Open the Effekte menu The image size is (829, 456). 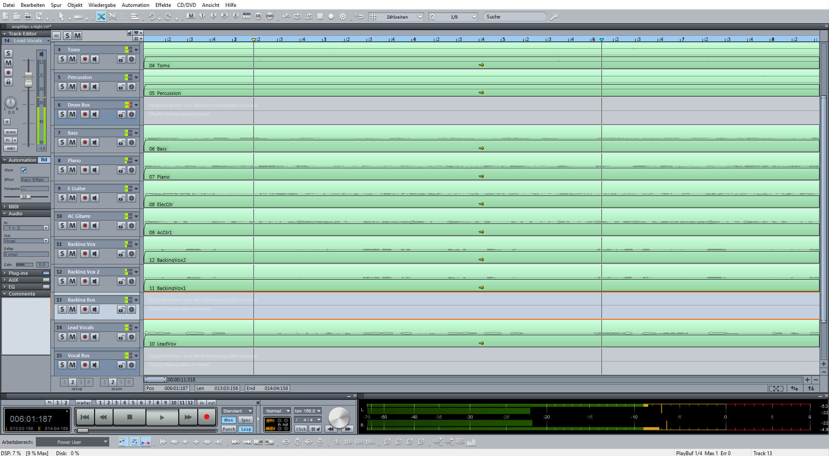[x=163, y=5]
